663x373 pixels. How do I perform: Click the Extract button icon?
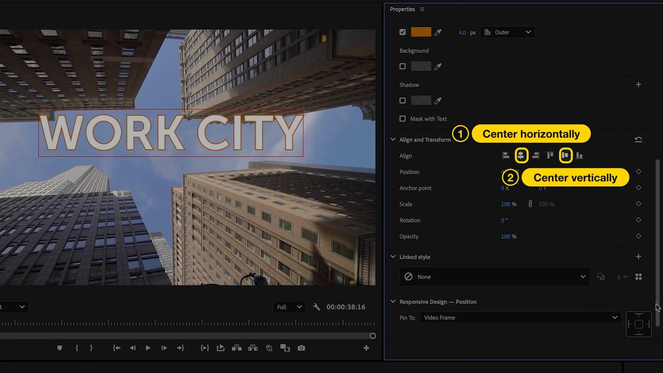[253, 348]
